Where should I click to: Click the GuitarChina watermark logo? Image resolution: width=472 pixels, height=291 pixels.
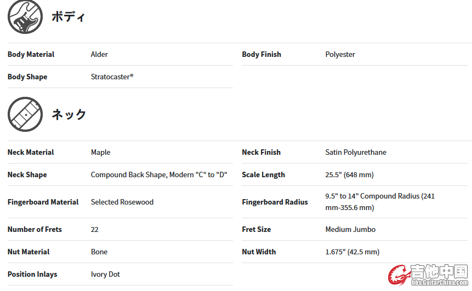[429, 275]
